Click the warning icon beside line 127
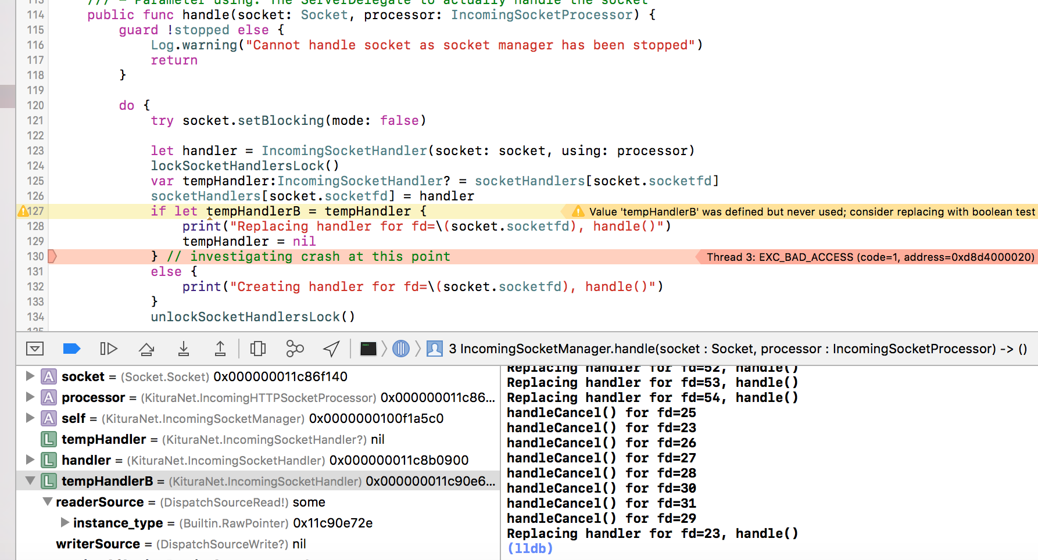1038x560 pixels. coord(24,211)
